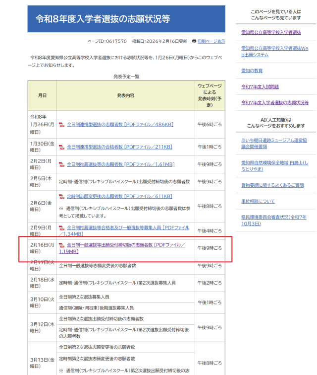Screen dimensions: 317x375
Task: Open 印刷ページ表示 print view link
Action: tap(211, 41)
